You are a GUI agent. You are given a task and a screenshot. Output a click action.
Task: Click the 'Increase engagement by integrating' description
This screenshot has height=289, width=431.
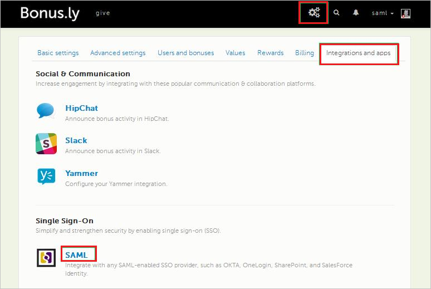coord(175,84)
